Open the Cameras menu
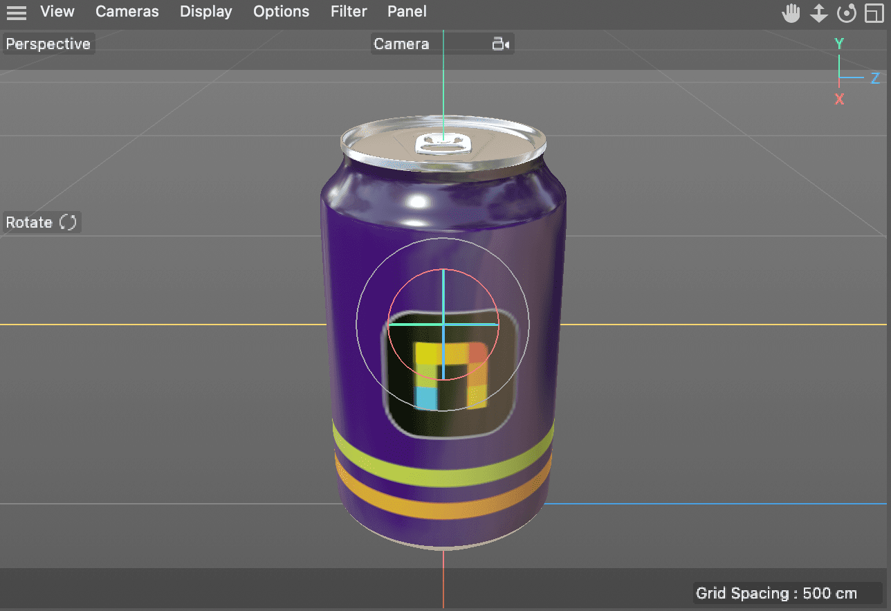 click(127, 12)
